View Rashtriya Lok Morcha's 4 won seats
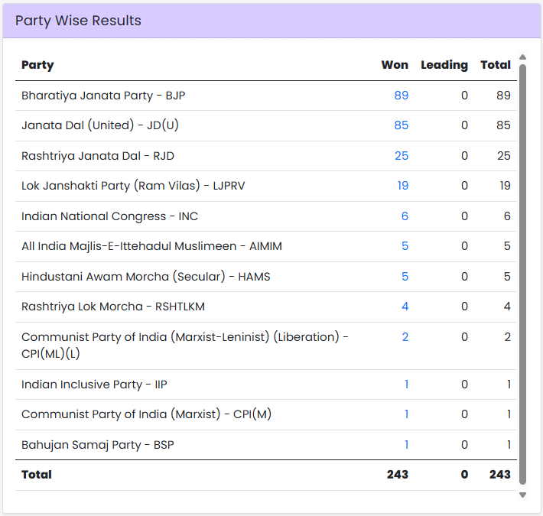Image resolution: width=543 pixels, height=516 pixels. 405,307
